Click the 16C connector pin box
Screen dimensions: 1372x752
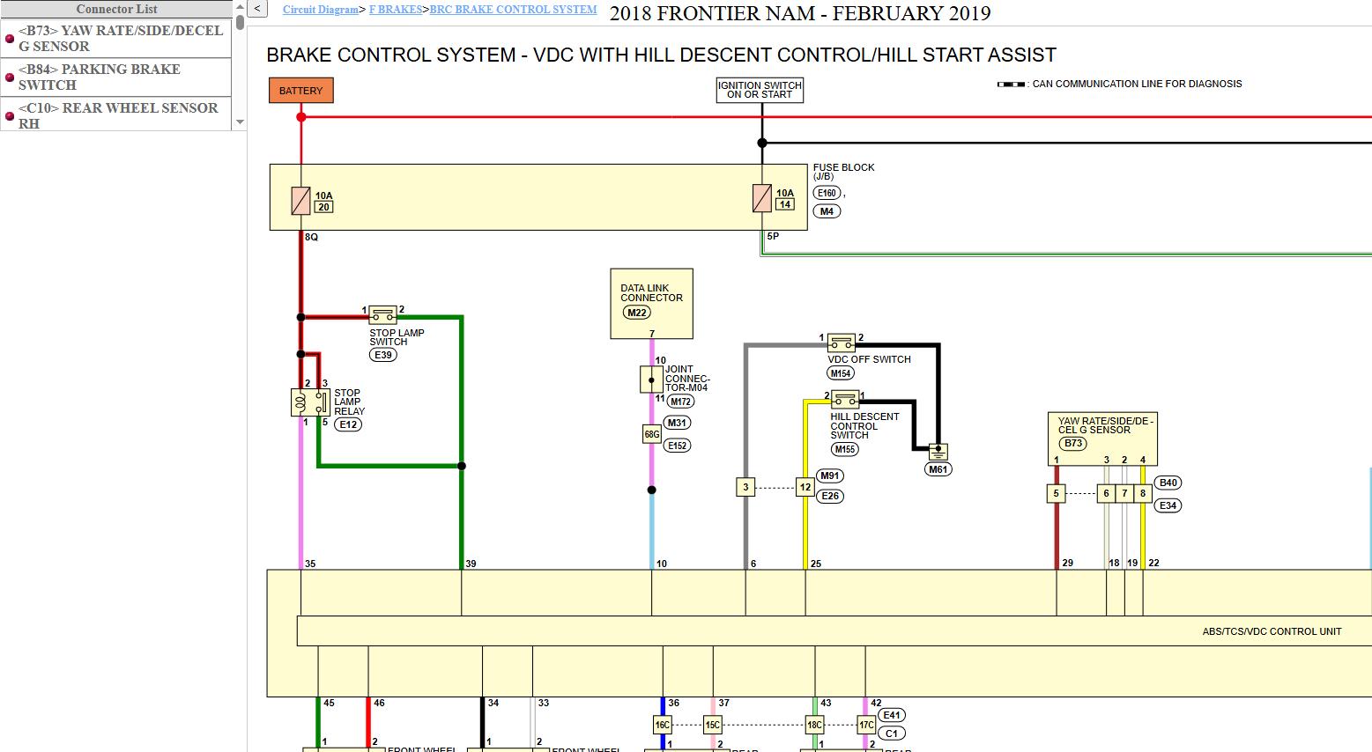tap(662, 726)
